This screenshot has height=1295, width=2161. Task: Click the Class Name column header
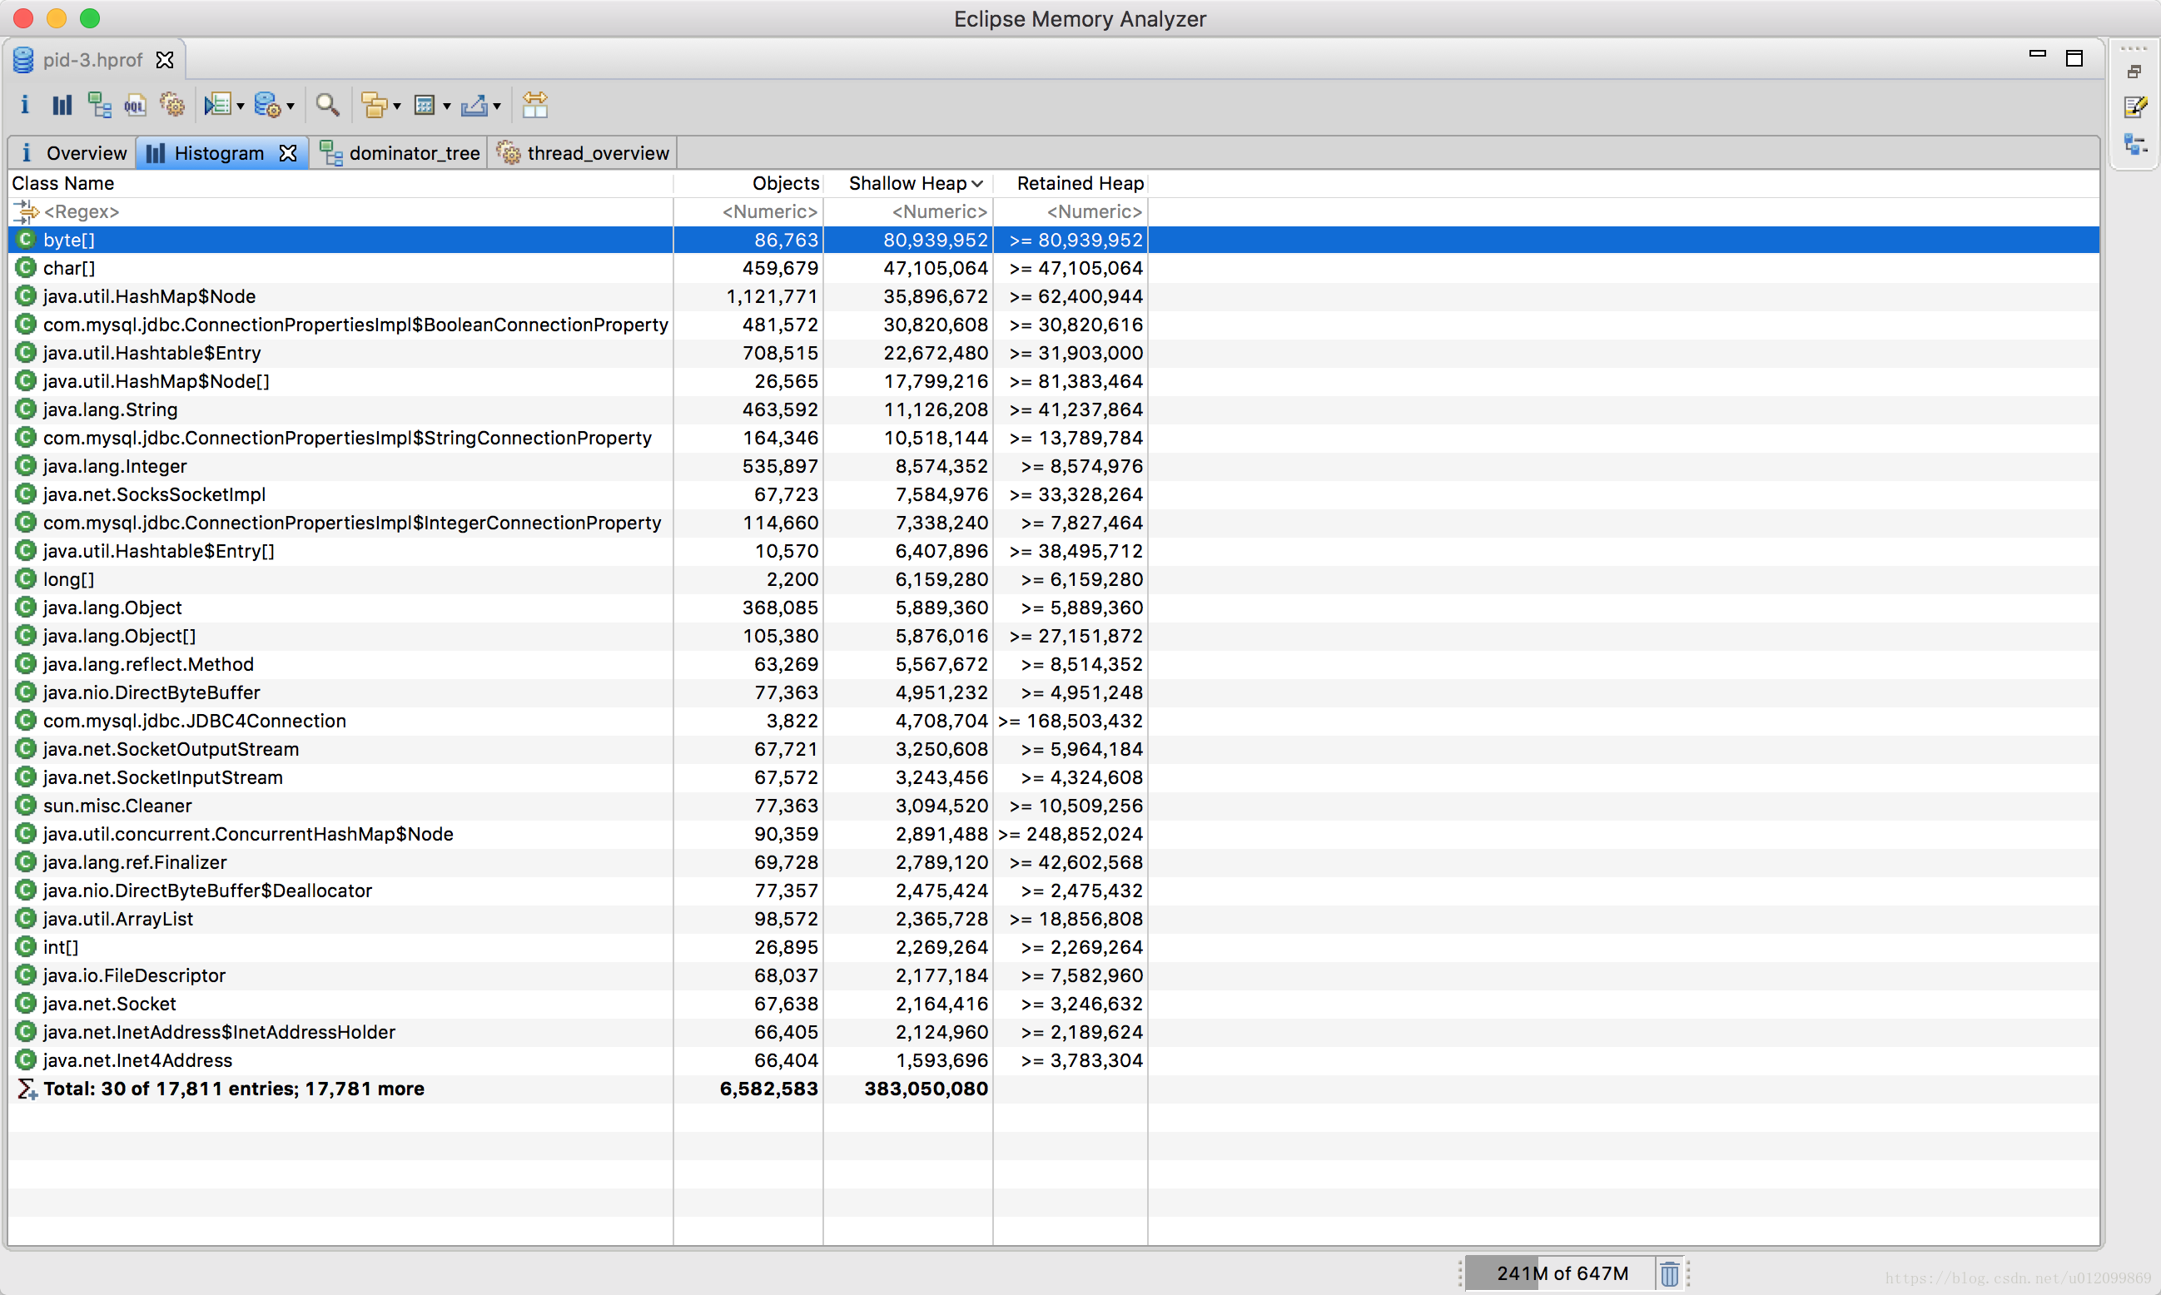[x=340, y=183]
